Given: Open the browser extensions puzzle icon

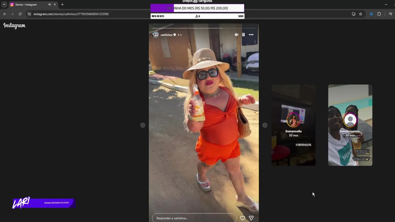Looking at the screenshot, I should 379,14.
